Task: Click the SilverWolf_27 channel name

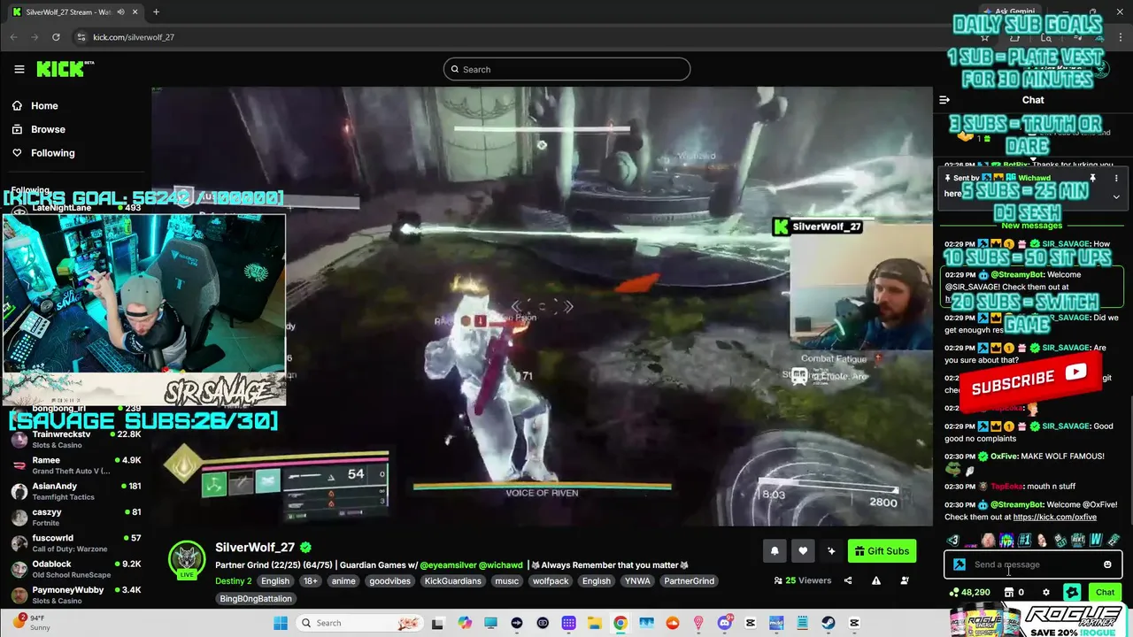Action: click(255, 547)
